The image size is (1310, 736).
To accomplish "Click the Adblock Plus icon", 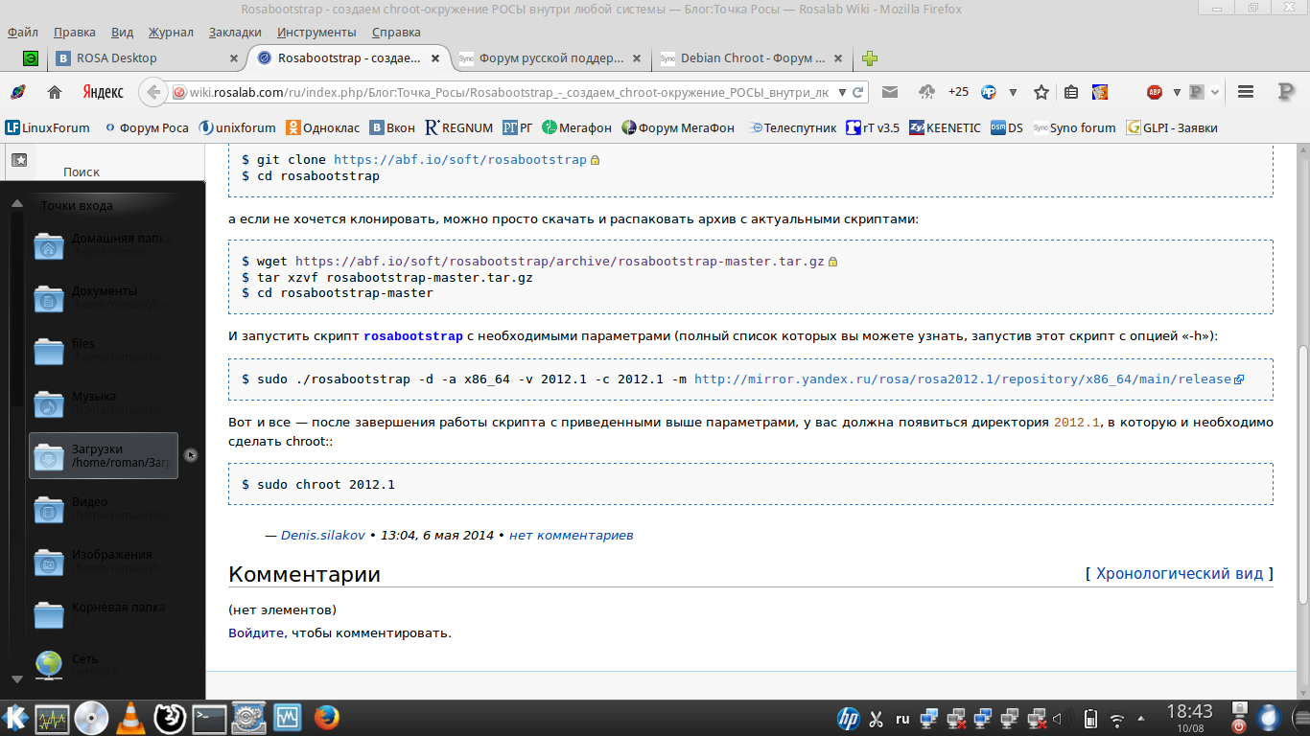I will 1155,92.
